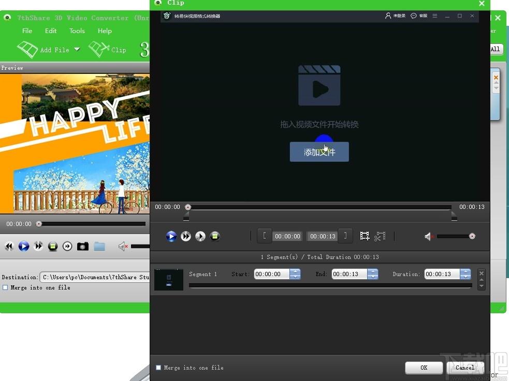
Task: Enable Merge into one file in the main window
Action: [x=5, y=287]
